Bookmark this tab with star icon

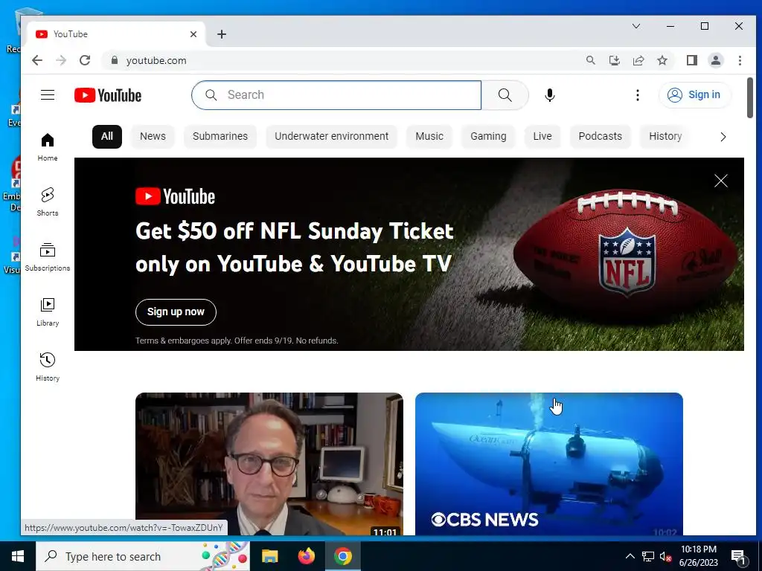point(662,60)
